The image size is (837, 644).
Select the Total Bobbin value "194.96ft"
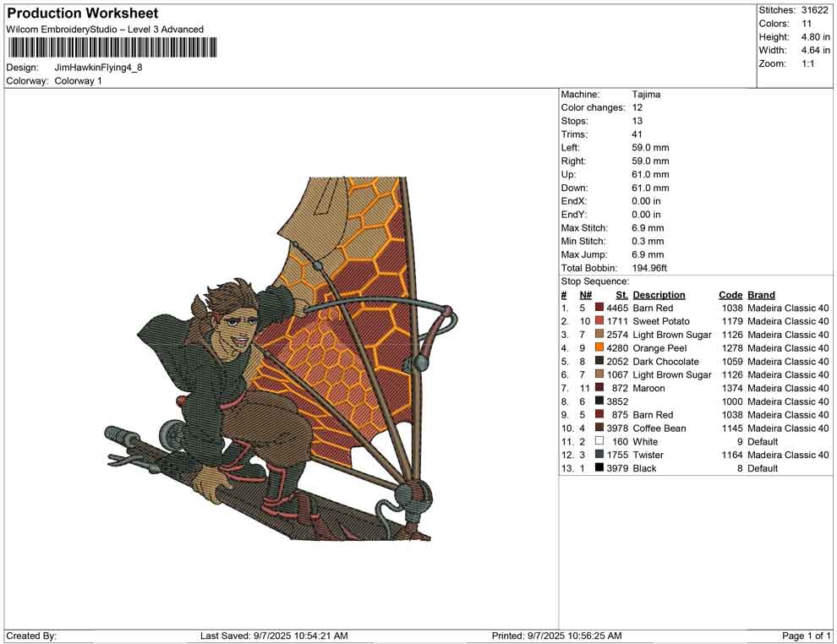point(649,268)
